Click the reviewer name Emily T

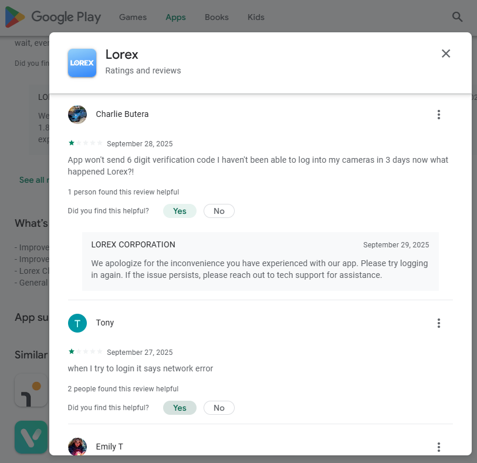pos(110,447)
